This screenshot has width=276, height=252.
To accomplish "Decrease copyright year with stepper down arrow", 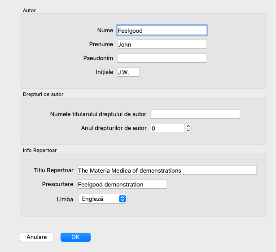I will tap(188, 130).
